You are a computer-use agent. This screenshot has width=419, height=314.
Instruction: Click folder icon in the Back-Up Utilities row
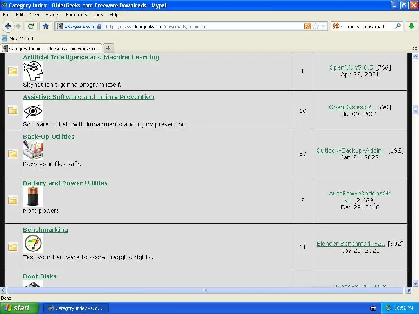click(x=13, y=154)
